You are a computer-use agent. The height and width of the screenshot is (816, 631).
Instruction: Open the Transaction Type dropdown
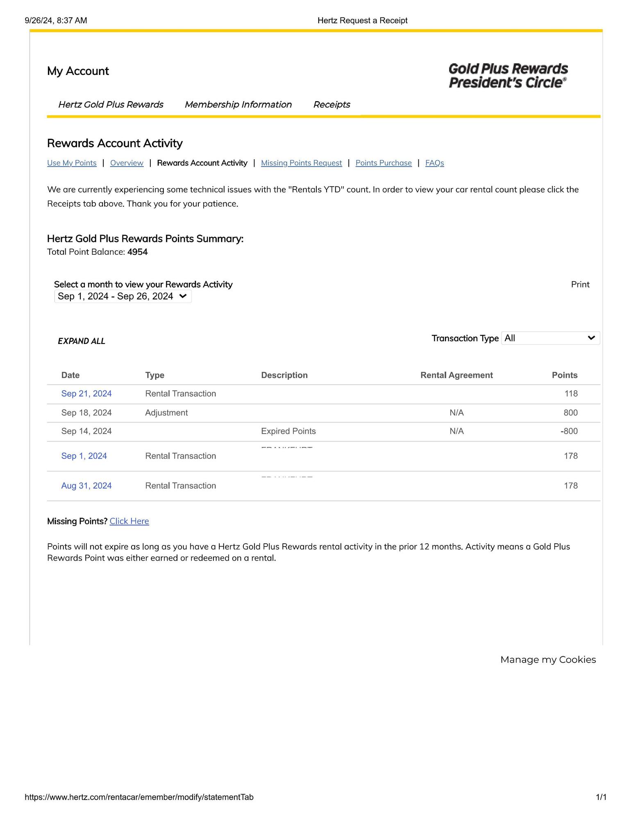pos(550,338)
